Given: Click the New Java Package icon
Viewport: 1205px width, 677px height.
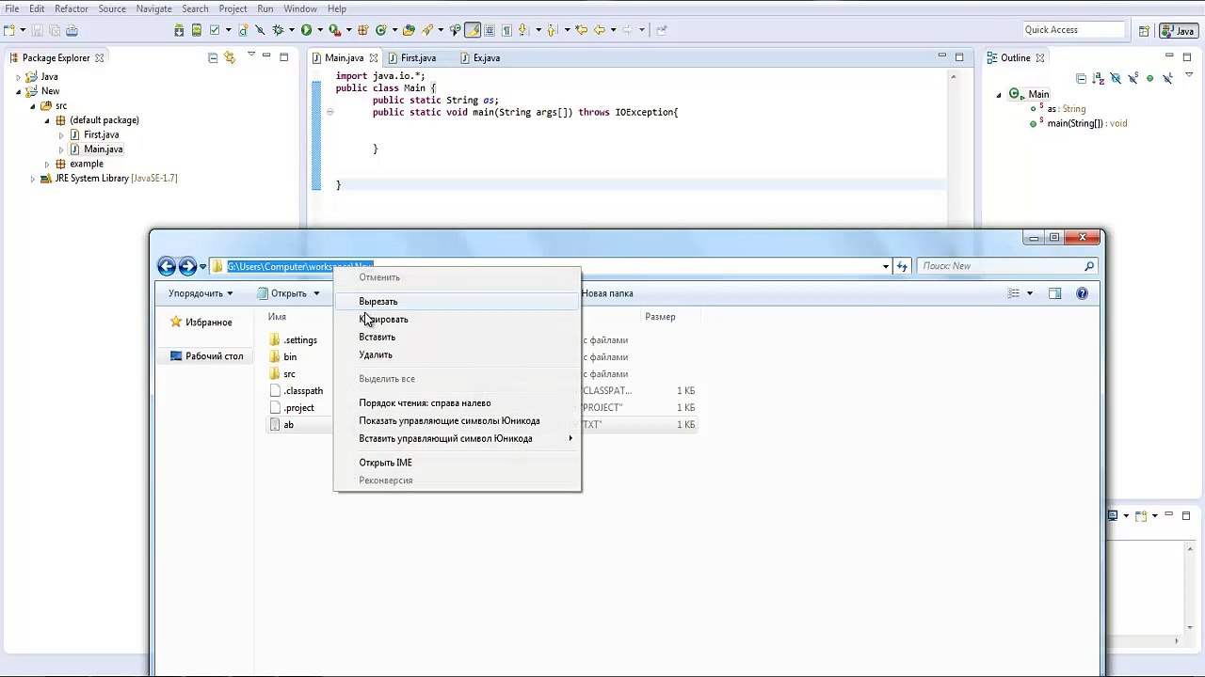Looking at the screenshot, I should (x=362, y=30).
